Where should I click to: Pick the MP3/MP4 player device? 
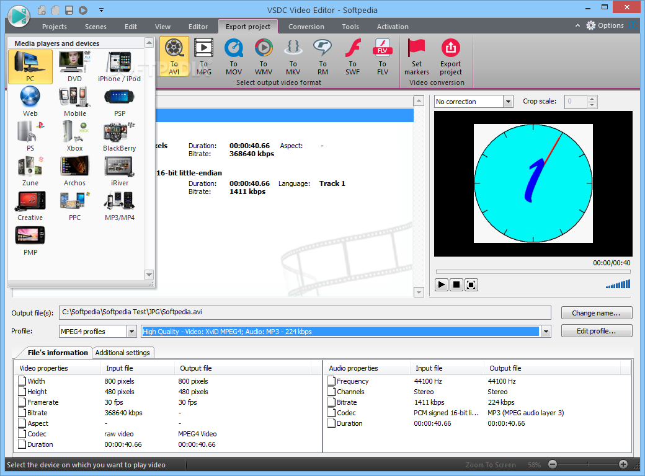pyautogui.click(x=119, y=206)
